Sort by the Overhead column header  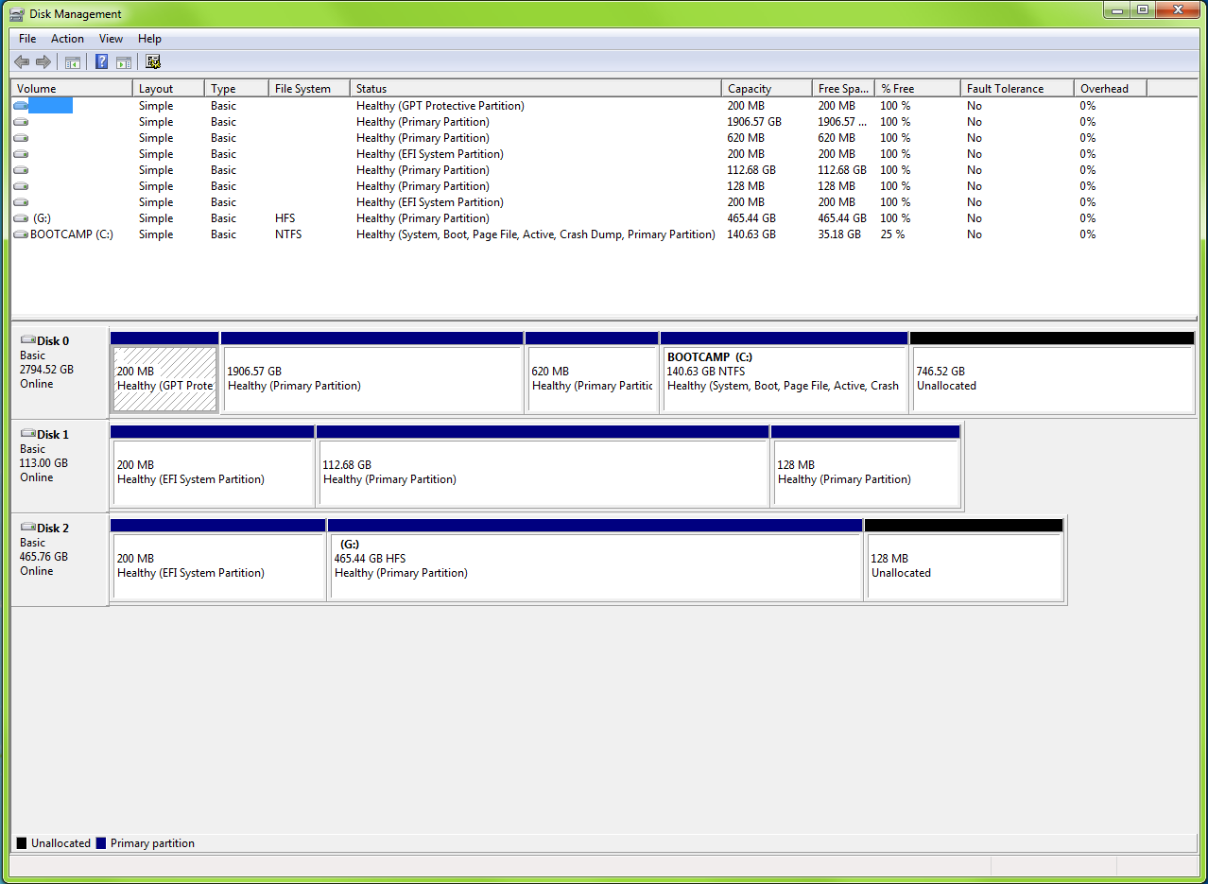click(x=1110, y=88)
